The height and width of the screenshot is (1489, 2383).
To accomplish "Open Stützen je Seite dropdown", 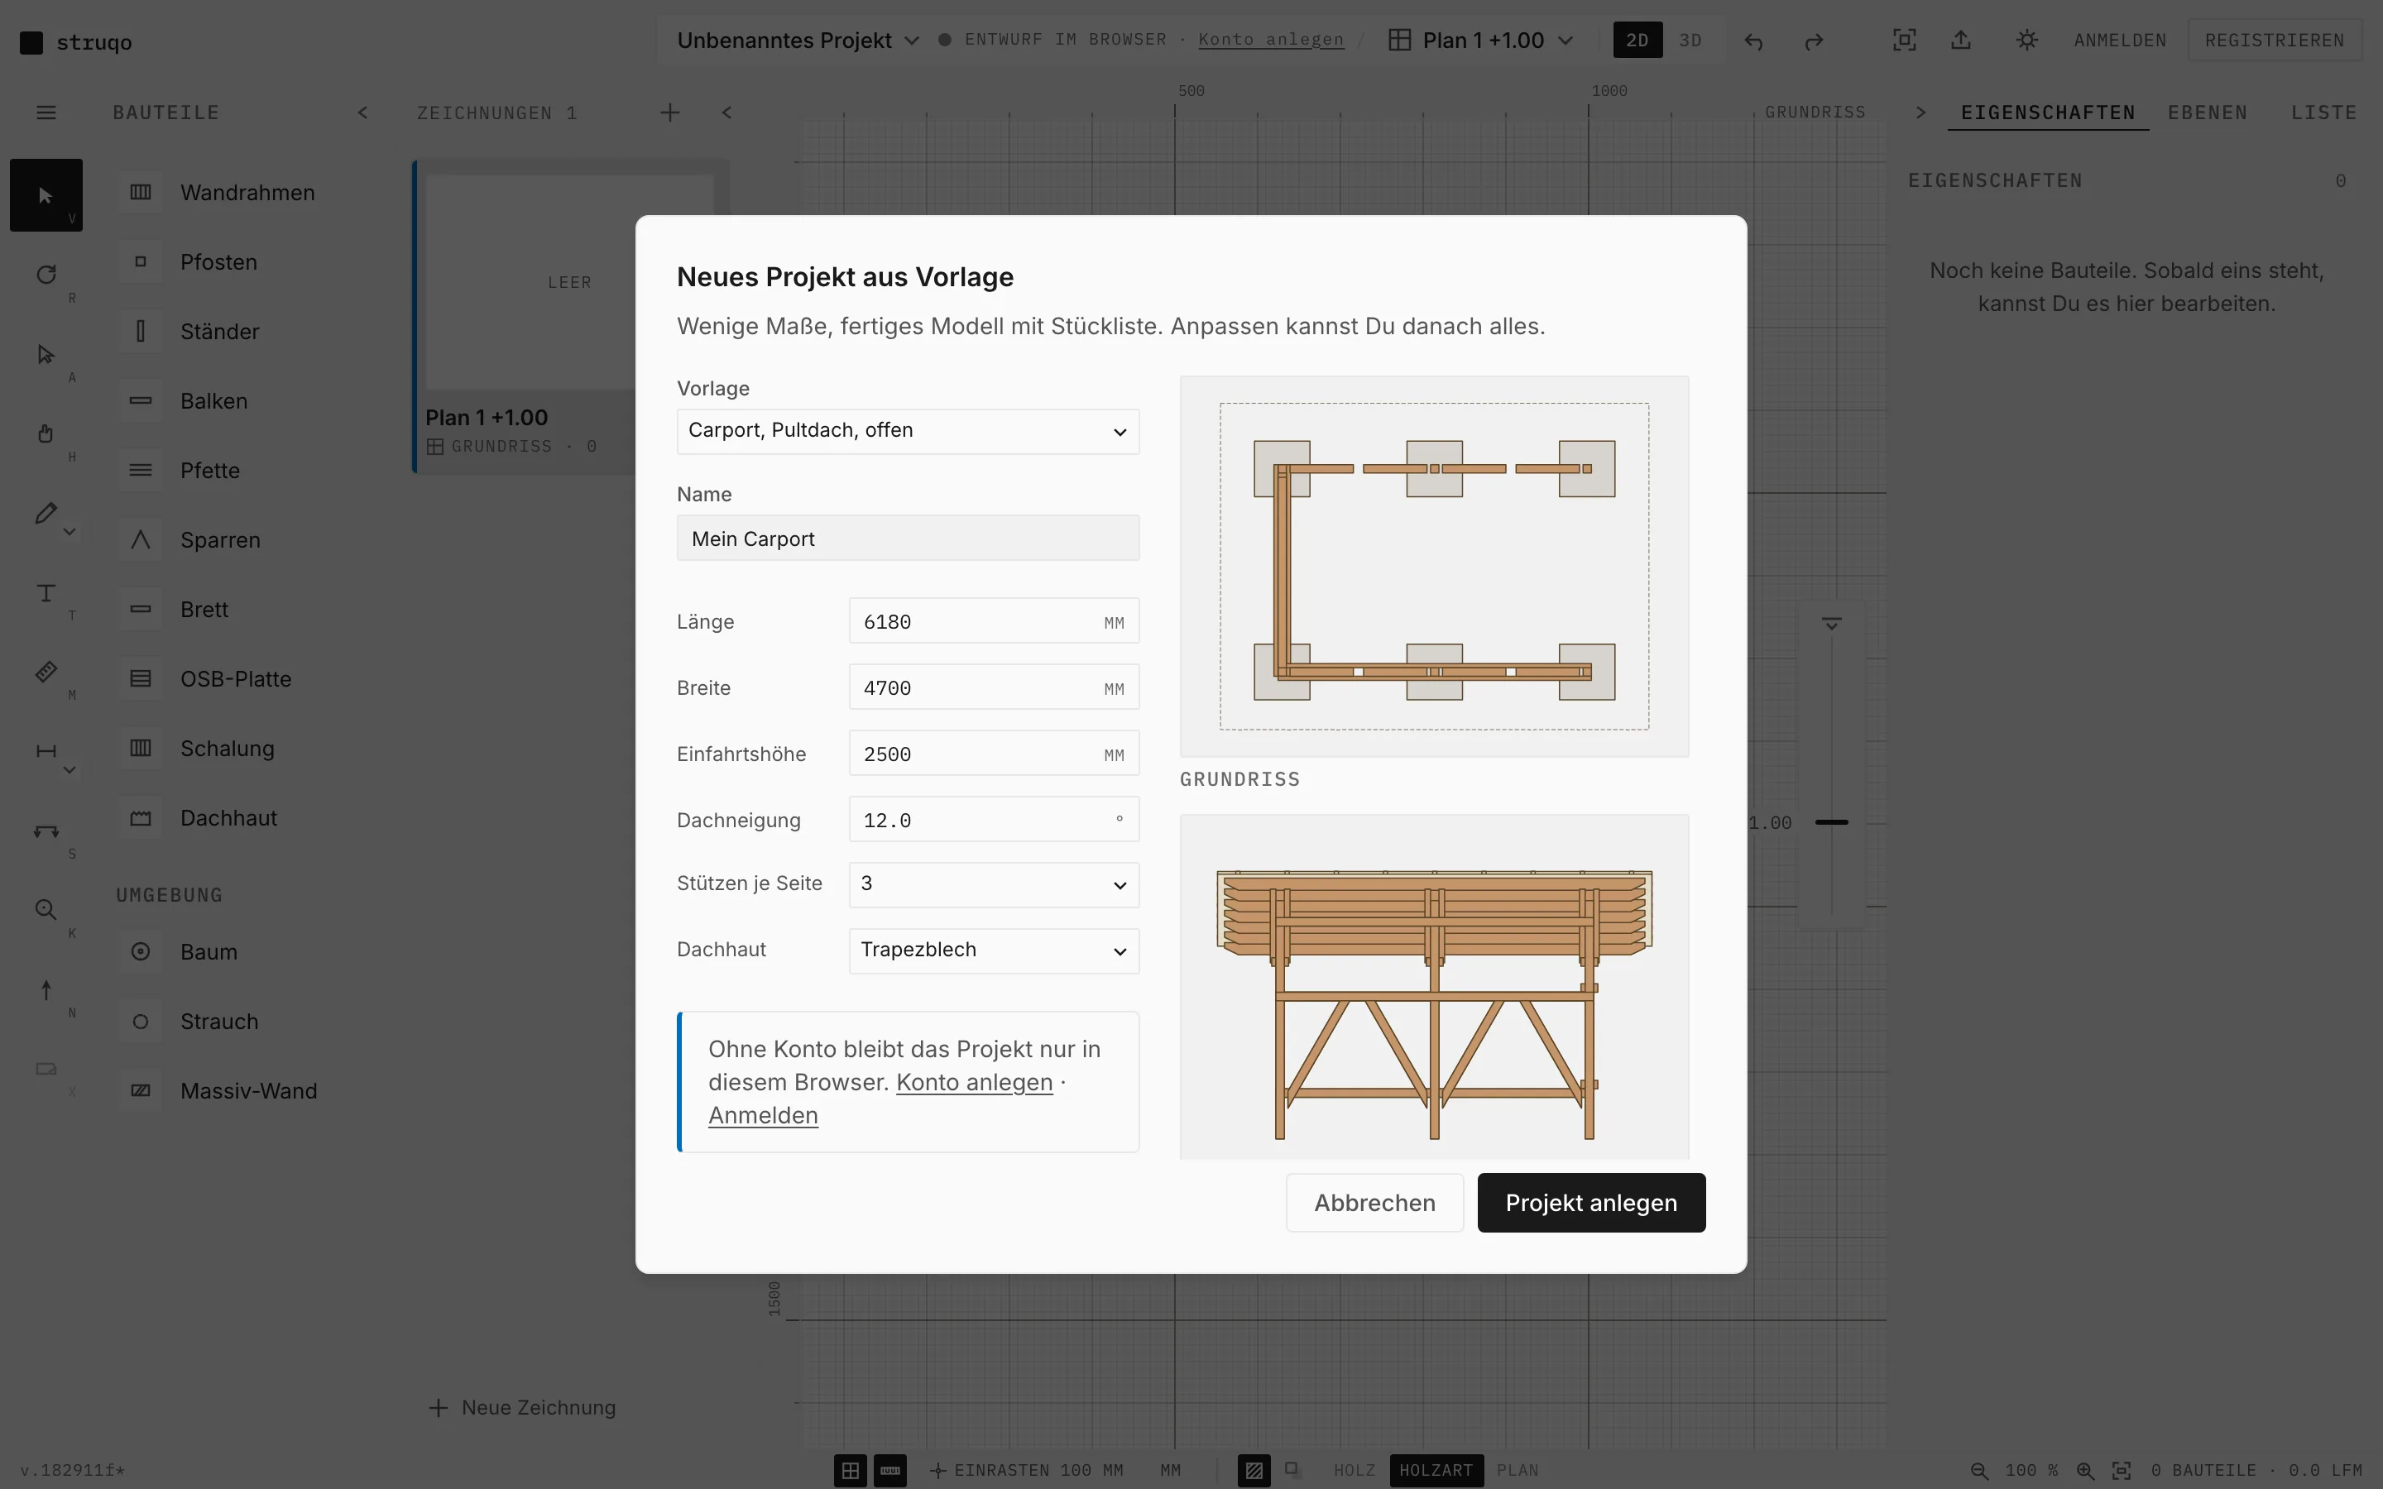I will click(x=994, y=884).
